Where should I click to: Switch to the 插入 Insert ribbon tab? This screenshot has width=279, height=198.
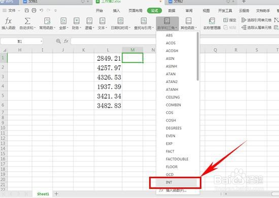click(116, 11)
